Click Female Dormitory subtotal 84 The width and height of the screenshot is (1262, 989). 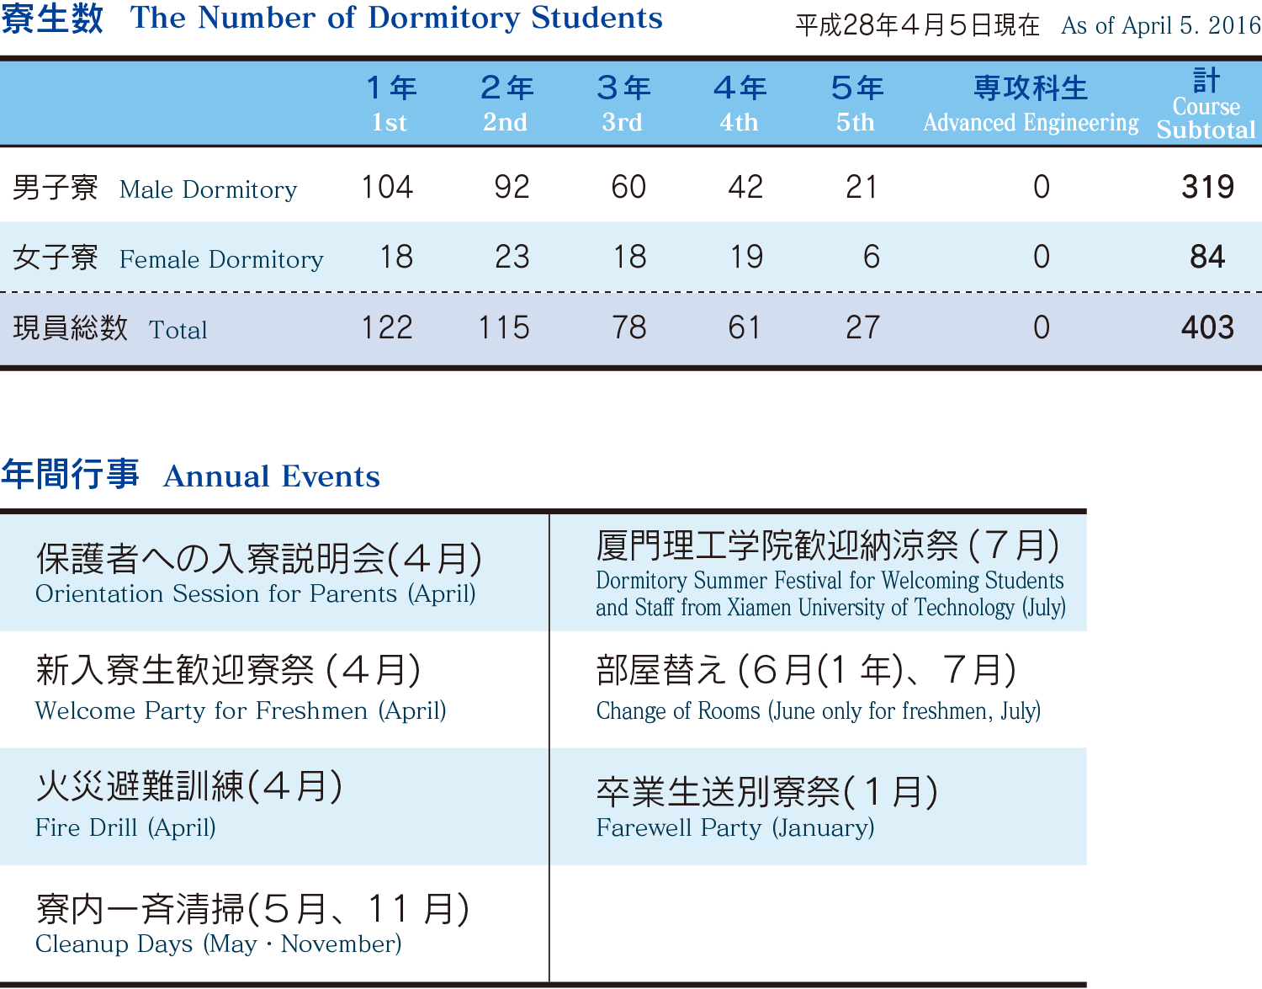1207,257
